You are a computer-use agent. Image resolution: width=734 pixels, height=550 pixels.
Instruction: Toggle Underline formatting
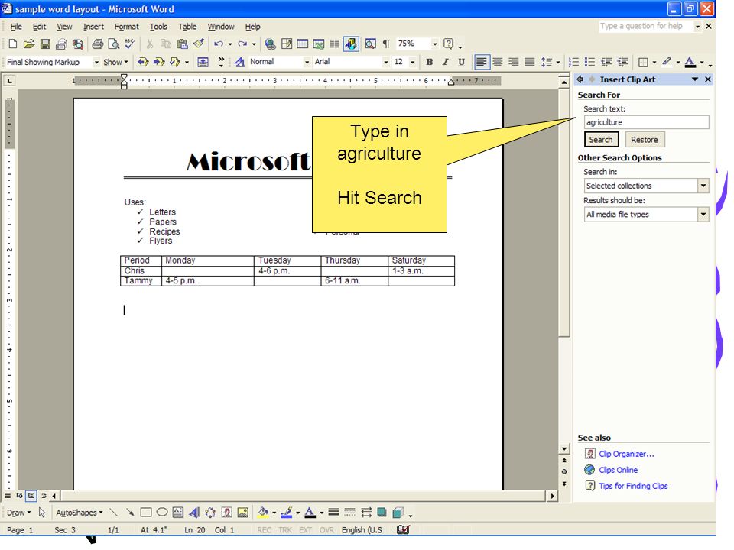click(461, 62)
